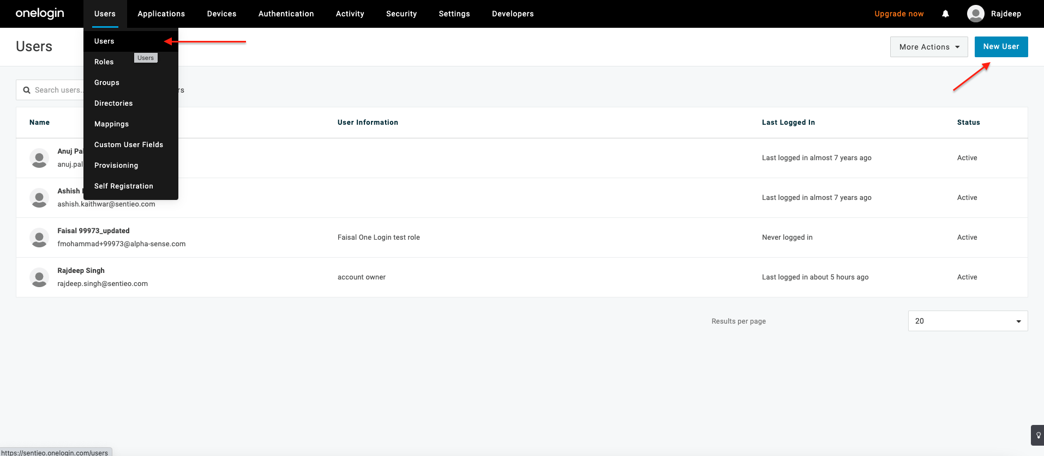Click Rajdeep Singh's row avatar
Image resolution: width=1044 pixels, height=456 pixels.
(x=39, y=277)
